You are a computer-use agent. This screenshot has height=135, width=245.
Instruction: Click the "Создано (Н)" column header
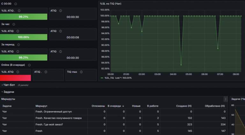click(x=184, y=106)
